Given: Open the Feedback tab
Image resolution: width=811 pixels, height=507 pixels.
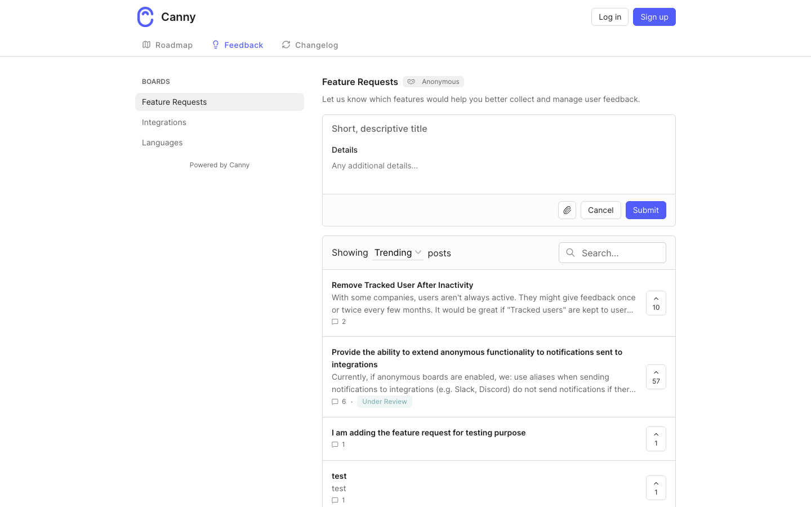Looking at the screenshot, I should pos(237,45).
